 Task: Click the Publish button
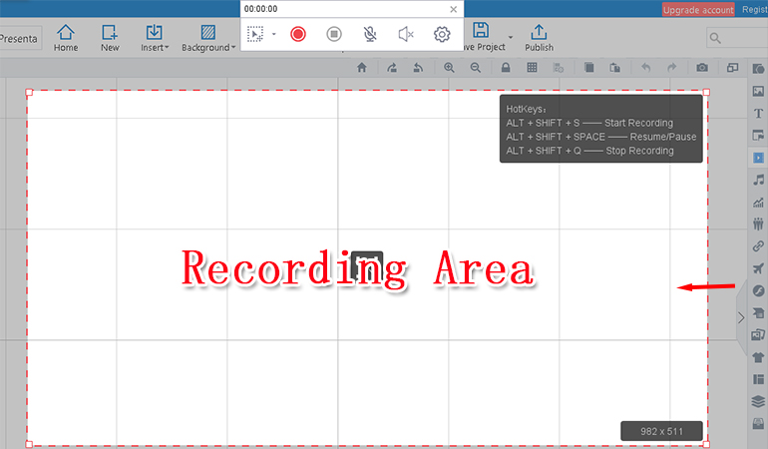point(539,38)
